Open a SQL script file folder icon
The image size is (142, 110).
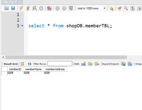click(7, 8)
